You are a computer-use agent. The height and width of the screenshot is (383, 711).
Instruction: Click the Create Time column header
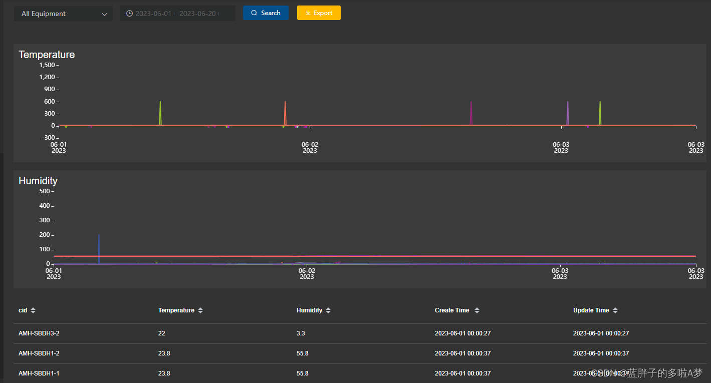pos(452,310)
